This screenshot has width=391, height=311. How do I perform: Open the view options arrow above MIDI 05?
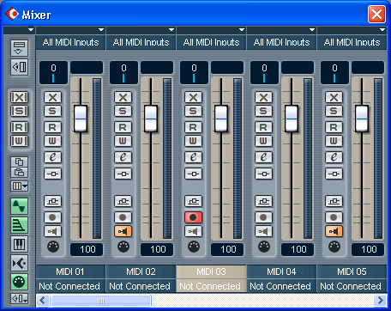pyautogui.click(x=382, y=30)
